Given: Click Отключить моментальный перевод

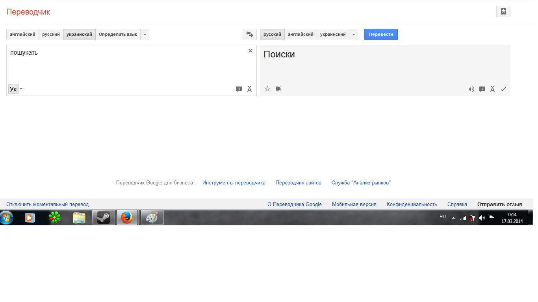Looking at the screenshot, I should (48, 204).
